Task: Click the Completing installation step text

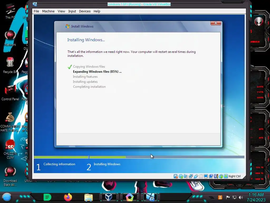Action: 89,87
